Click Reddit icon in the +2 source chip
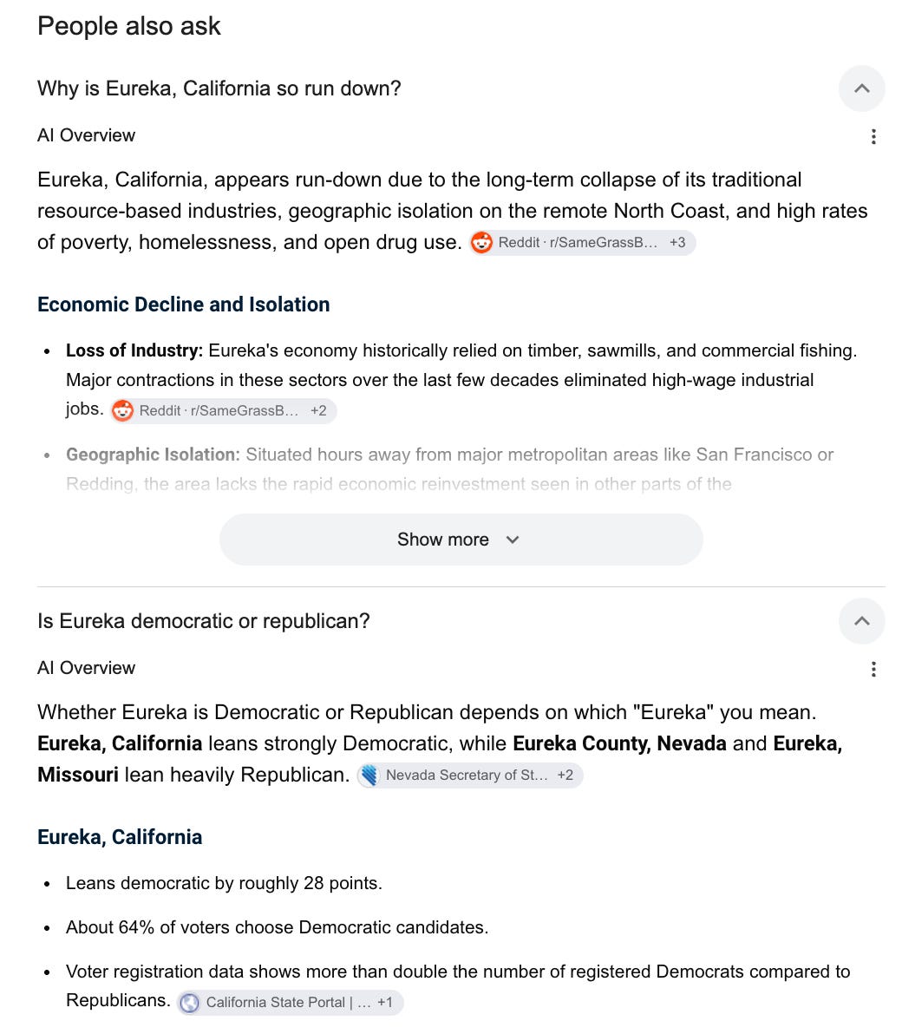The image size is (902, 1034). pyautogui.click(x=122, y=411)
